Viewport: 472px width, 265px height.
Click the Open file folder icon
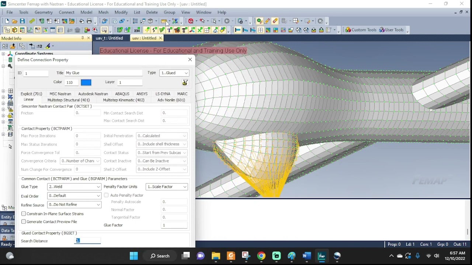pyautogui.click(x=14, y=21)
